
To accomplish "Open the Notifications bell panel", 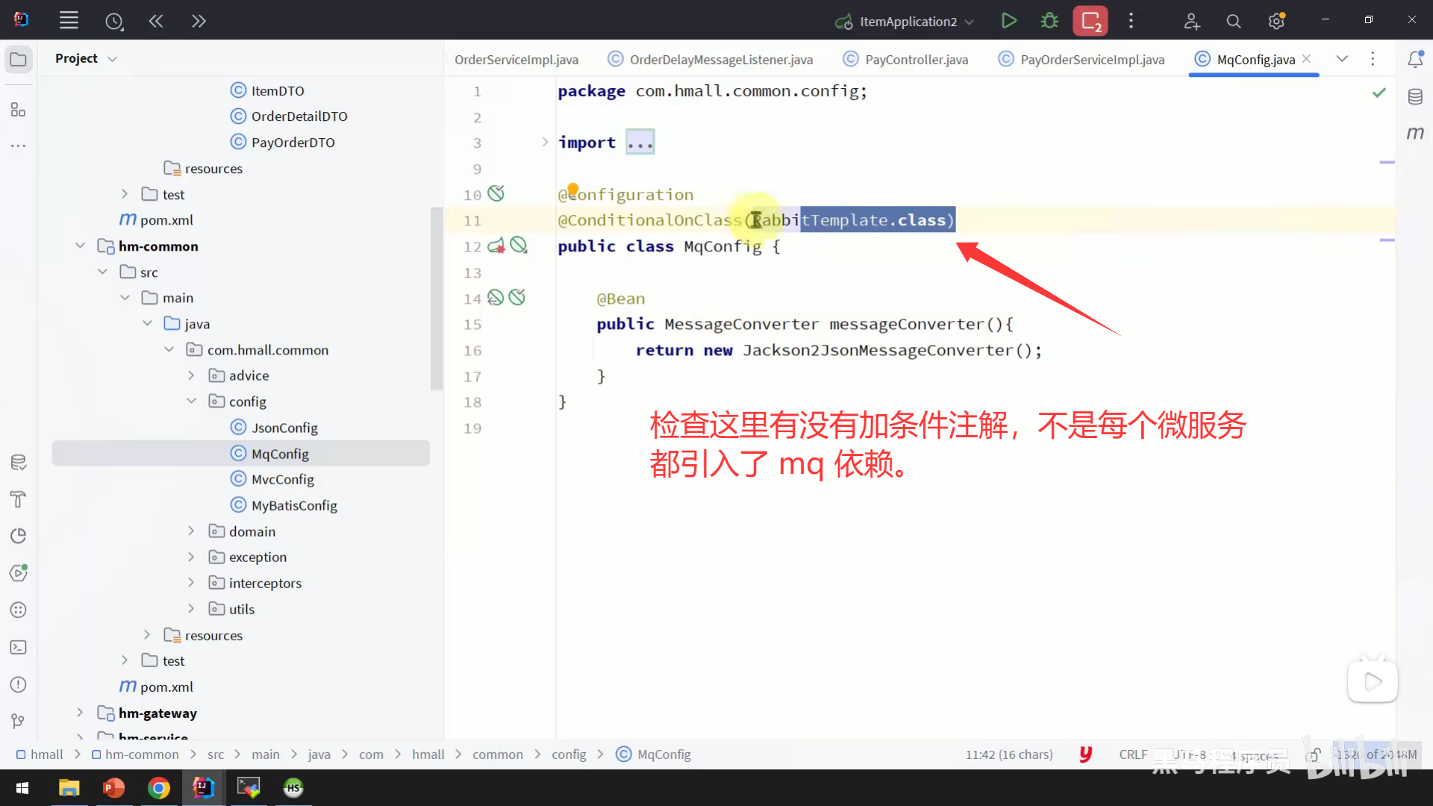I will [1415, 59].
